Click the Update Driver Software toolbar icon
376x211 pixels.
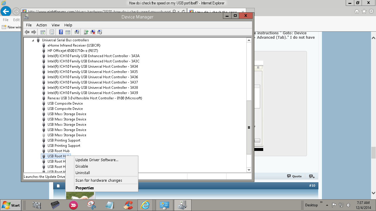pos(86,32)
